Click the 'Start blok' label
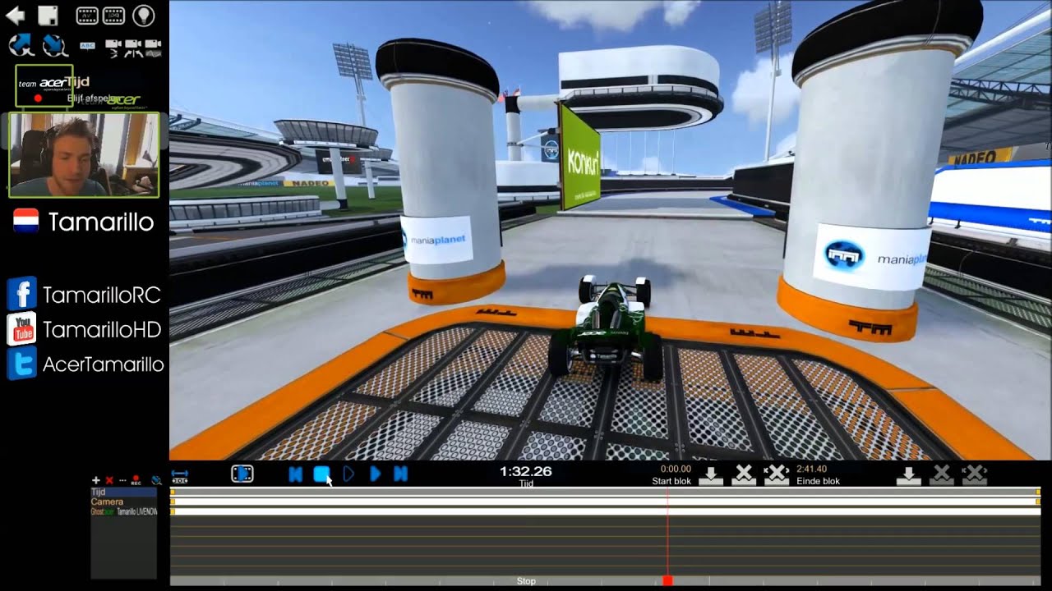The image size is (1052, 591). click(671, 481)
